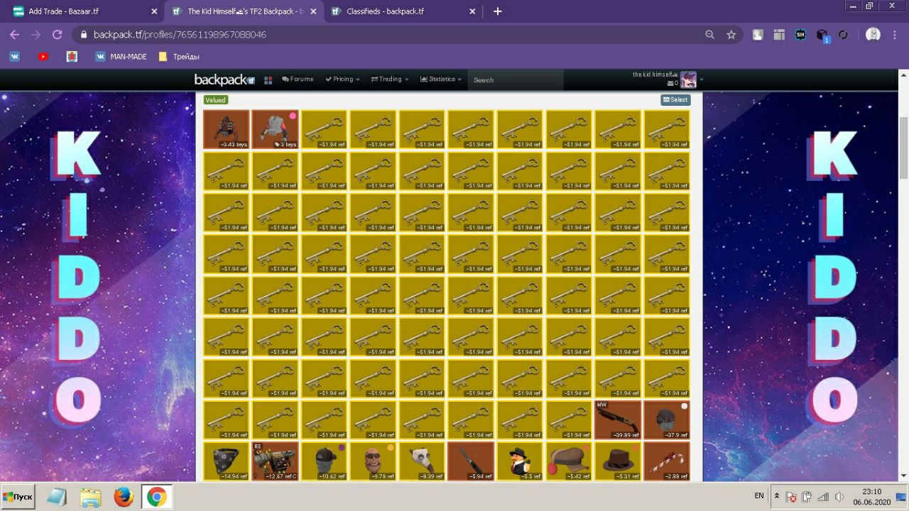This screenshot has width=909, height=511.
Task: Click the EN language indicator
Action: pyautogui.click(x=759, y=495)
